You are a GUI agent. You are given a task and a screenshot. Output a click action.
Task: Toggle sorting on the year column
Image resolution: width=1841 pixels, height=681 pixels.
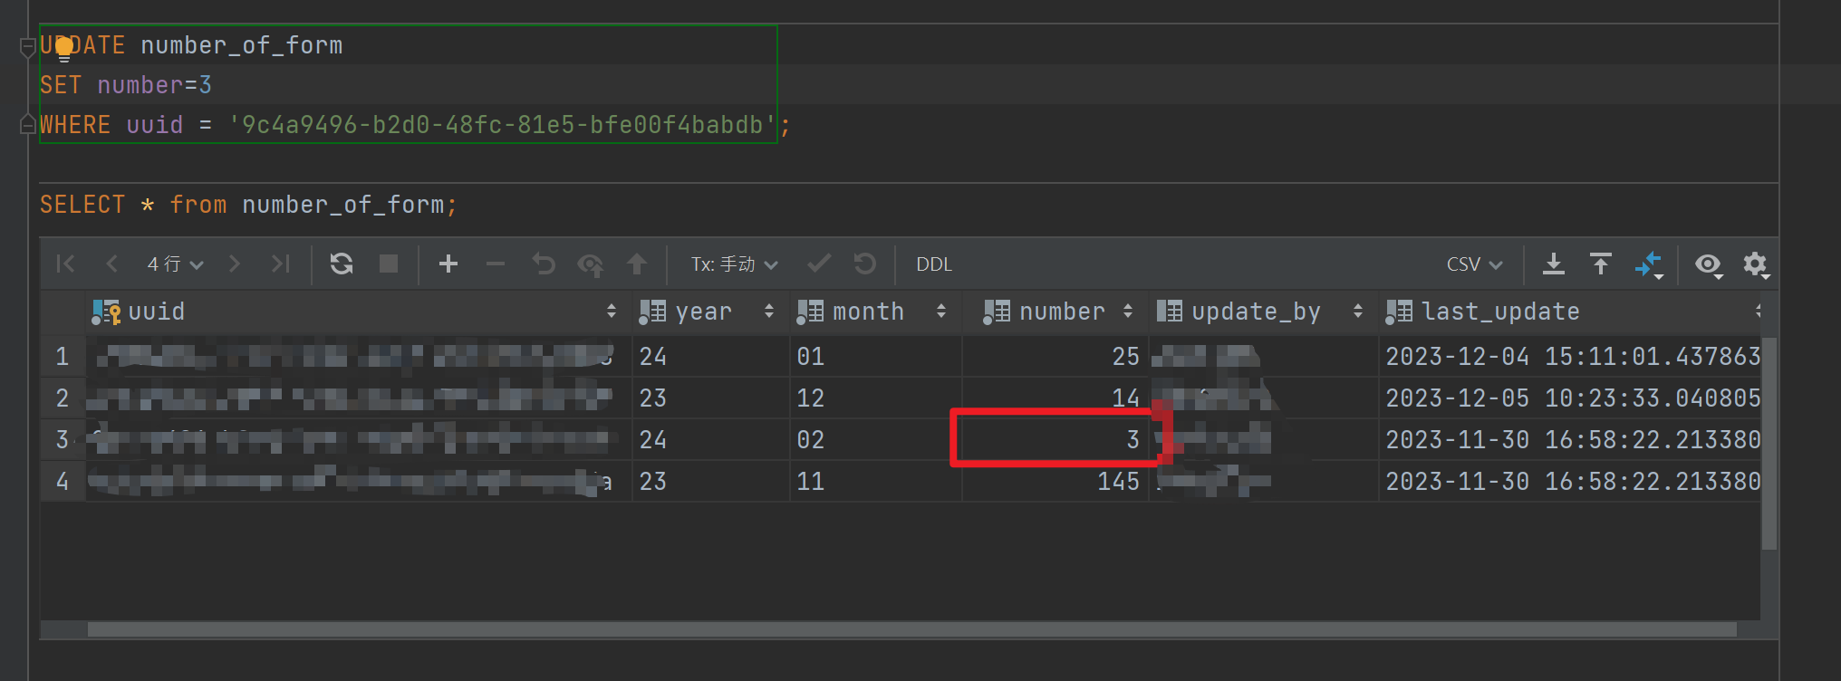769,311
